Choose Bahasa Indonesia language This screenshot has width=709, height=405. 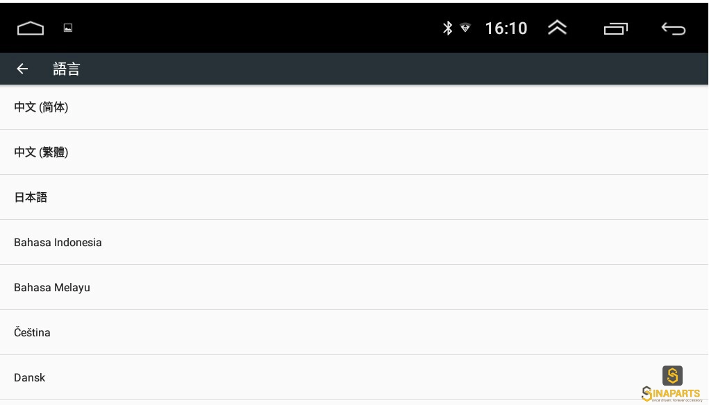click(x=354, y=243)
